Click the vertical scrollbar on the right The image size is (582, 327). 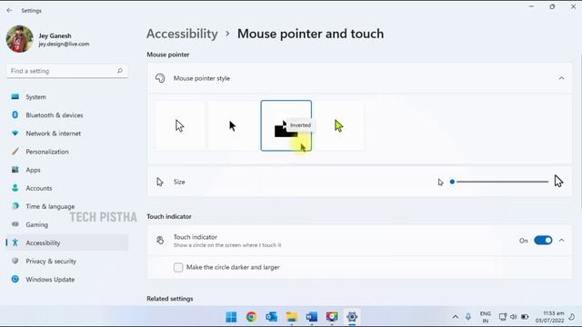(580, 132)
